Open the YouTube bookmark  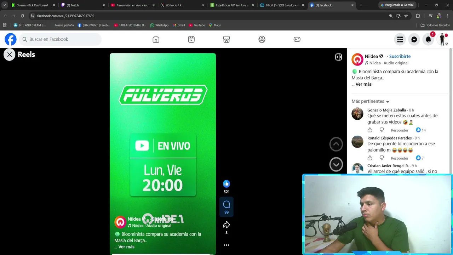[x=197, y=25]
